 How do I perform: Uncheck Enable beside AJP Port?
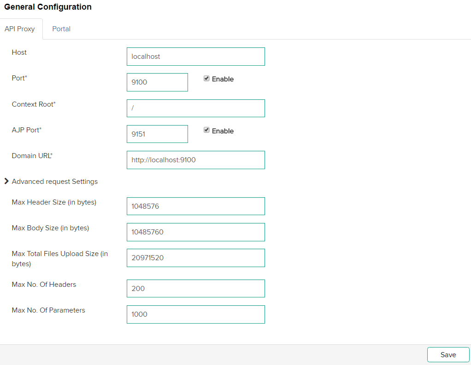tap(206, 130)
